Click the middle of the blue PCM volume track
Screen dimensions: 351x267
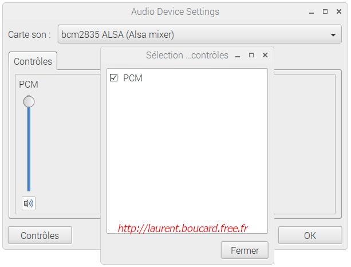click(x=29, y=149)
